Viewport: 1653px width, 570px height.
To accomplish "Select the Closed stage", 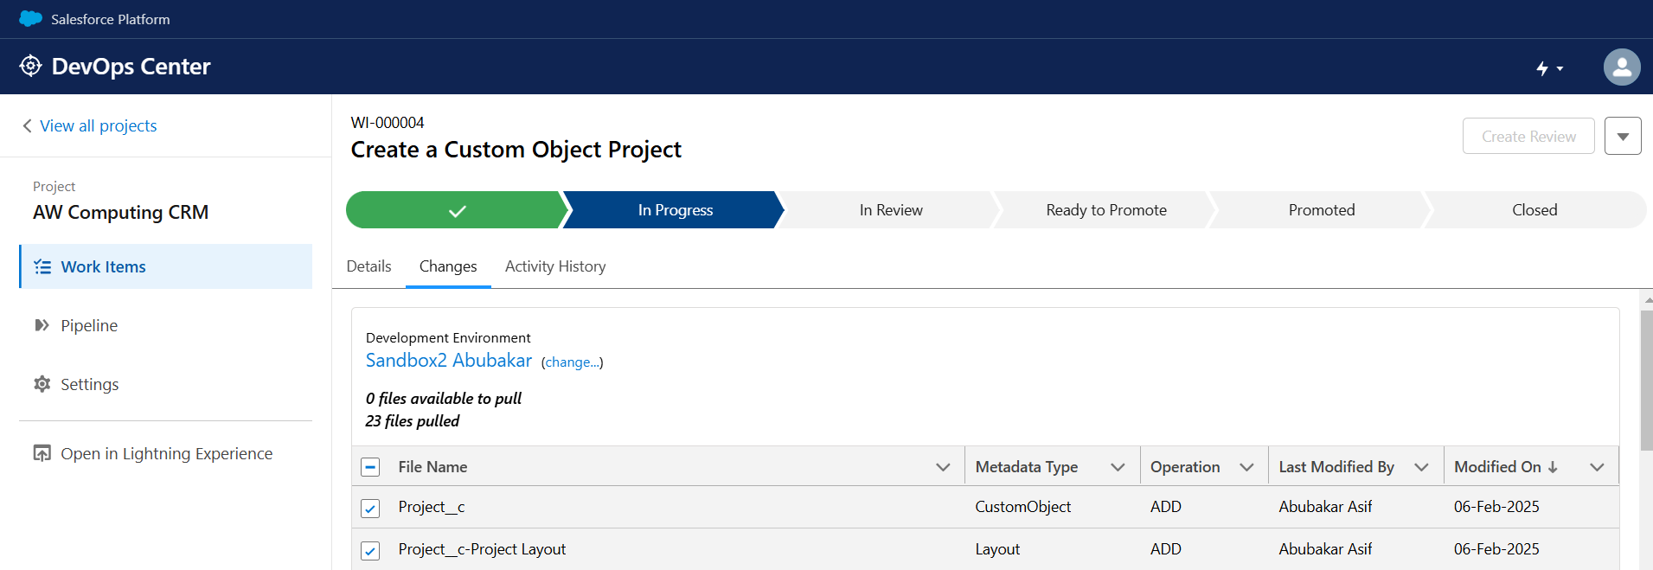I will (x=1534, y=210).
